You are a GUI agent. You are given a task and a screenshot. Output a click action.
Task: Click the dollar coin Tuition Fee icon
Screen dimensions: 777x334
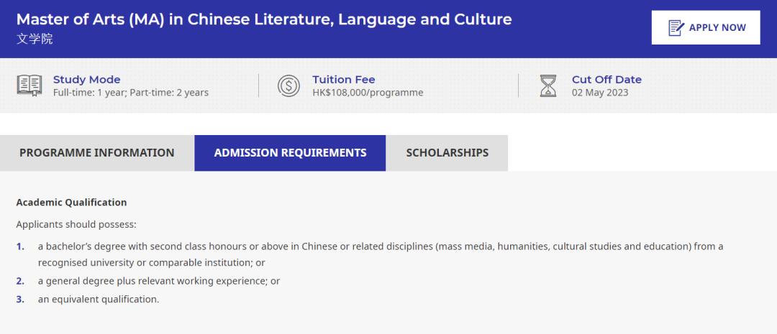(x=288, y=85)
